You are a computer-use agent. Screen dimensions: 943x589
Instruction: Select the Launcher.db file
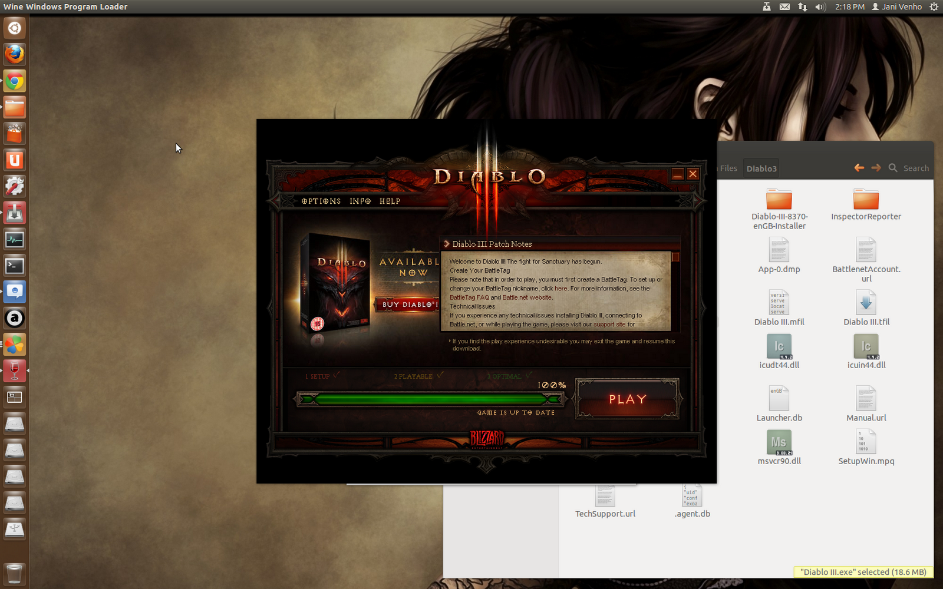779,404
